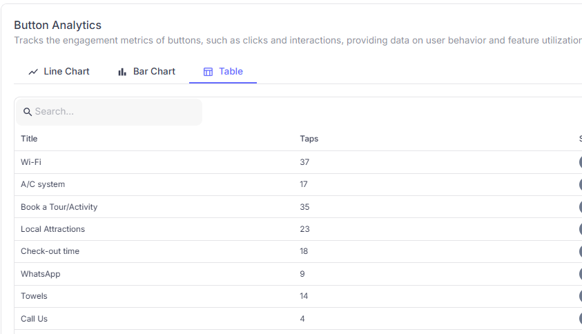Switch to the Line Chart tab
Image resolution: width=582 pixels, height=334 pixels.
66,71
